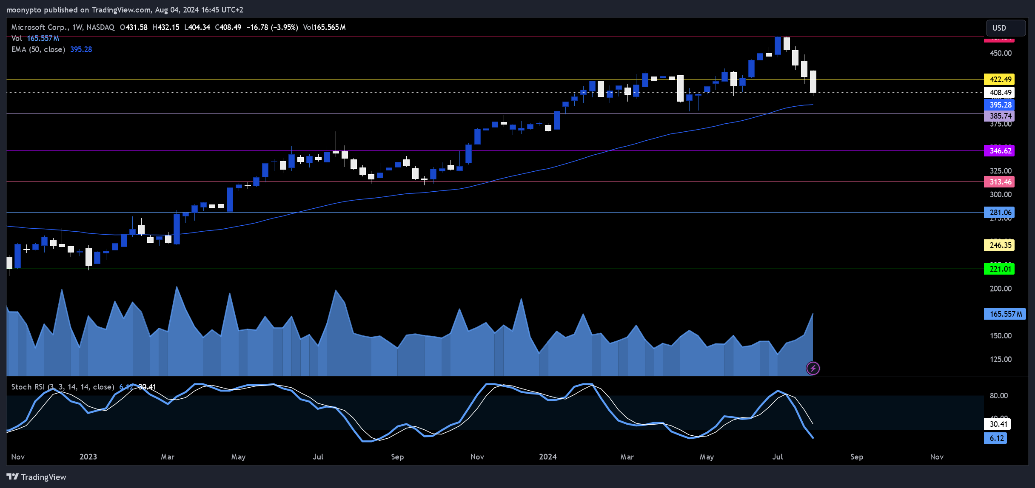Click the 30.41 Stoch RSI axis label

[997, 424]
